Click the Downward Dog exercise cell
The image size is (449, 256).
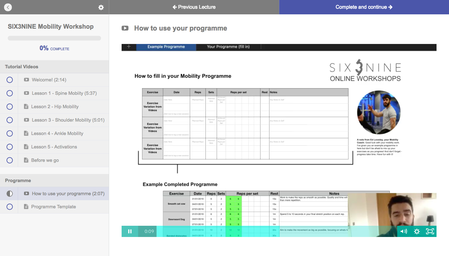pos(176,219)
